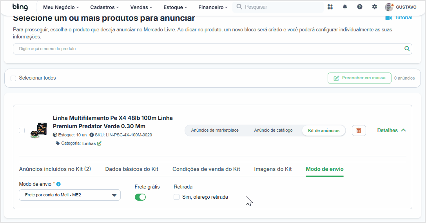Select the Anúncios de marketplace option

click(x=215, y=131)
